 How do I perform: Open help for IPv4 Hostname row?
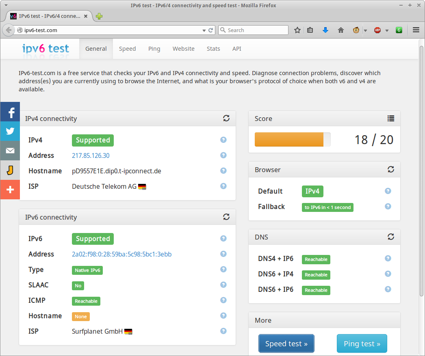tap(223, 170)
